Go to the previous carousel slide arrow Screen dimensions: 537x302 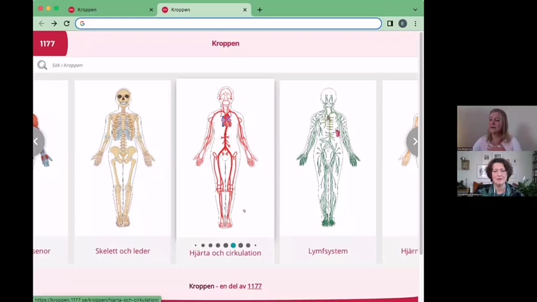click(36, 141)
